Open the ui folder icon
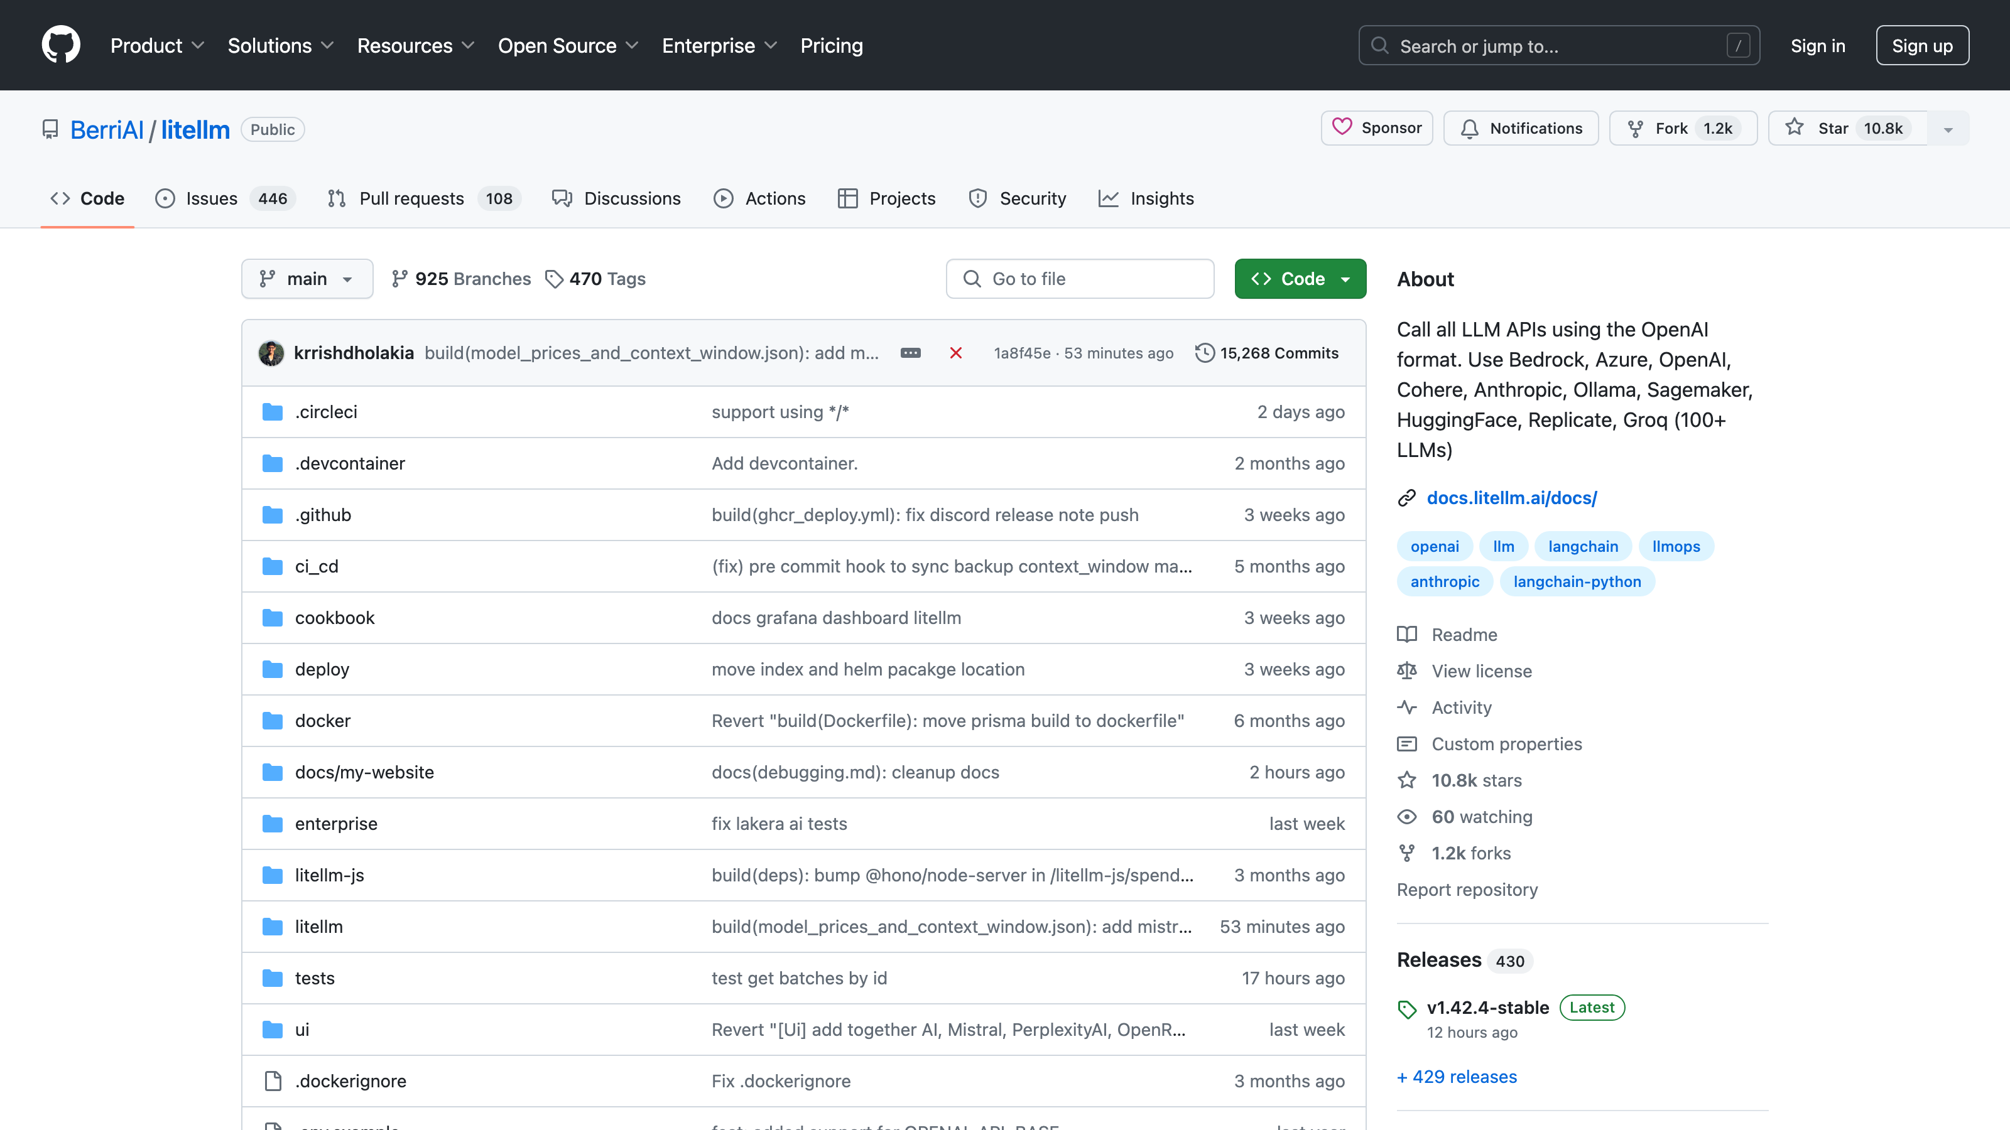2010x1130 pixels. 273,1030
